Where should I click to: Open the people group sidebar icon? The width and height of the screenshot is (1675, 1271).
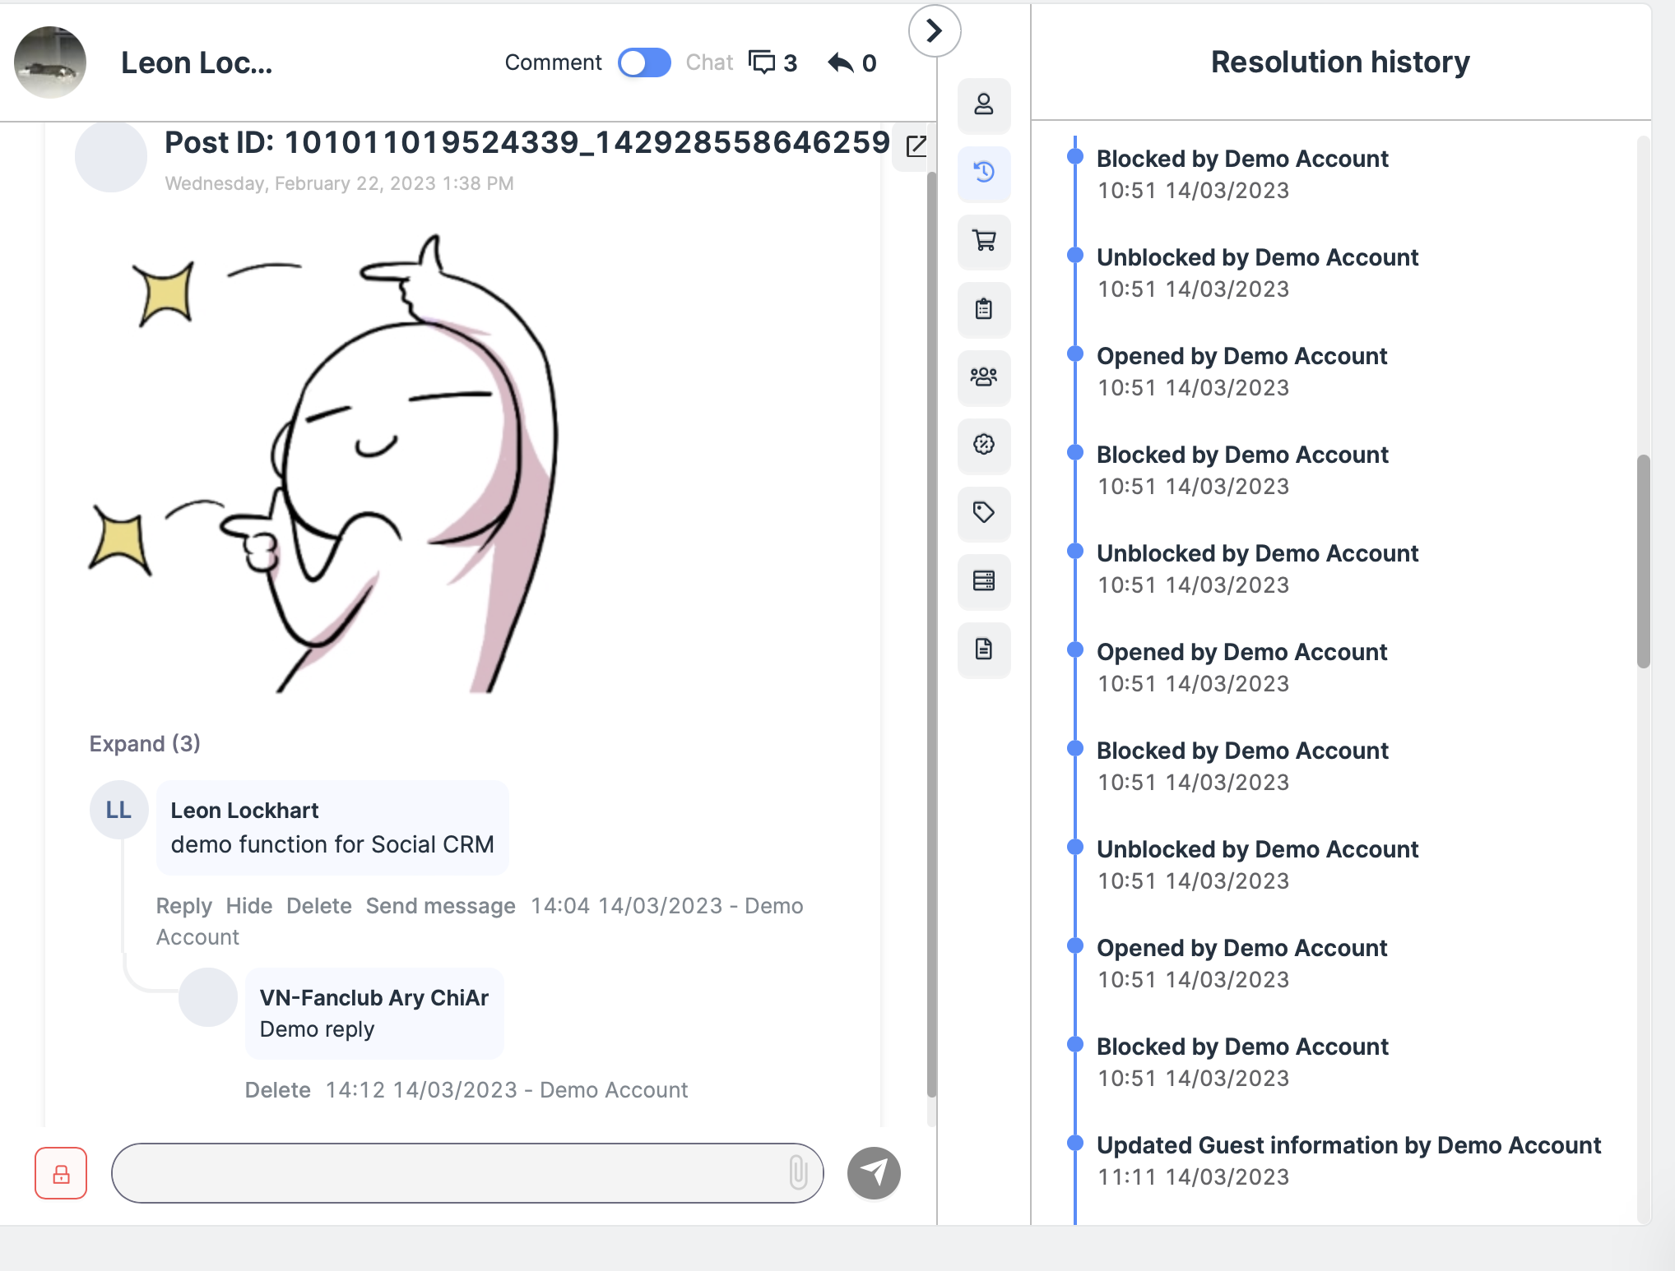(x=984, y=377)
